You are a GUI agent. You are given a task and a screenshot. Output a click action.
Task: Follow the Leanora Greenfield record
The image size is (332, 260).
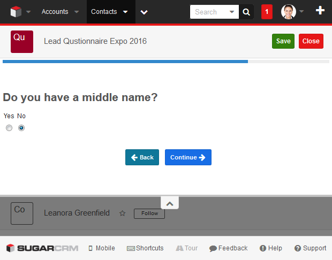(x=149, y=213)
